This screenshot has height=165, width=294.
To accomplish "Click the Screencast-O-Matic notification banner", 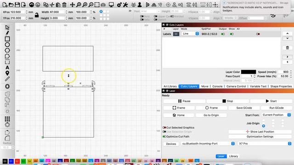I will [255, 7].
